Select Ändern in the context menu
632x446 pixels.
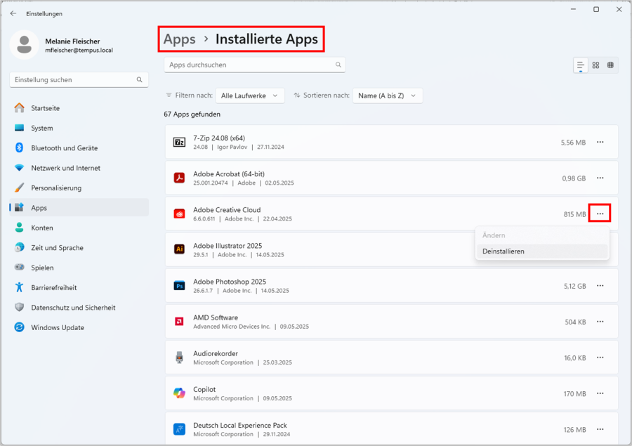541,235
